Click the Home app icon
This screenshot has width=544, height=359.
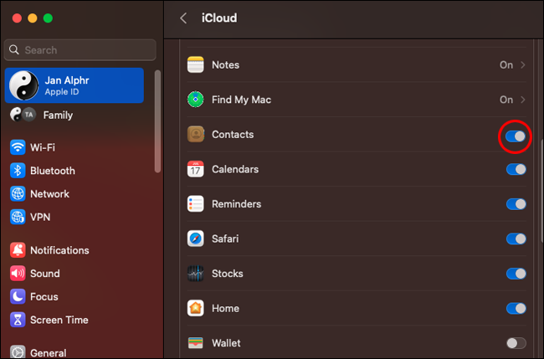pos(195,308)
